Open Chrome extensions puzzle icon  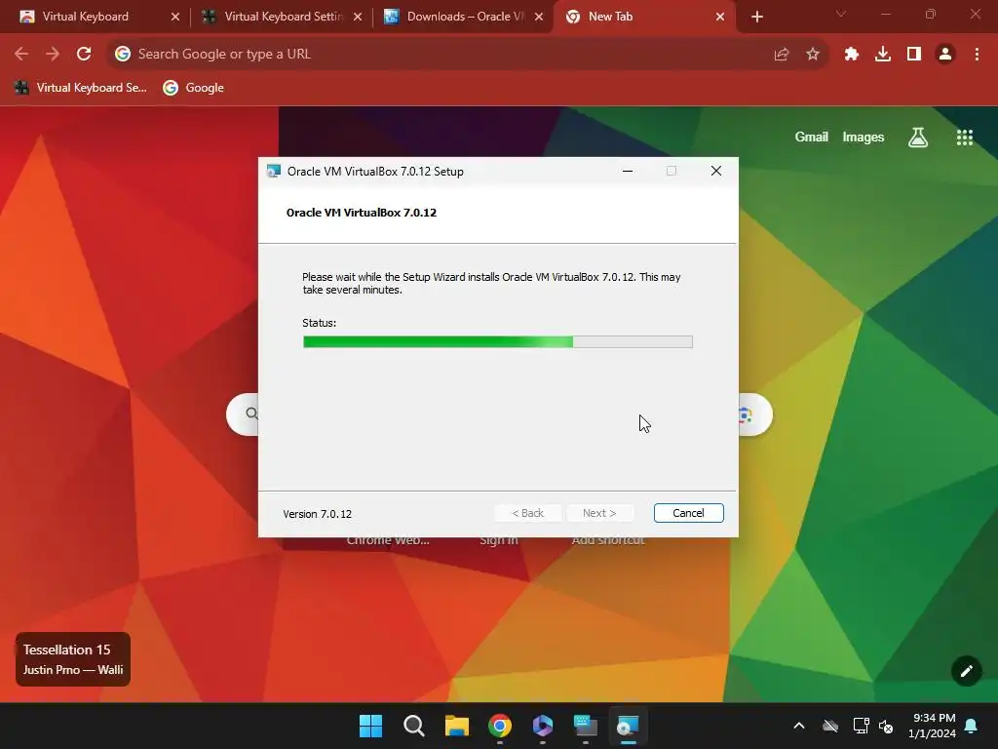pos(851,55)
